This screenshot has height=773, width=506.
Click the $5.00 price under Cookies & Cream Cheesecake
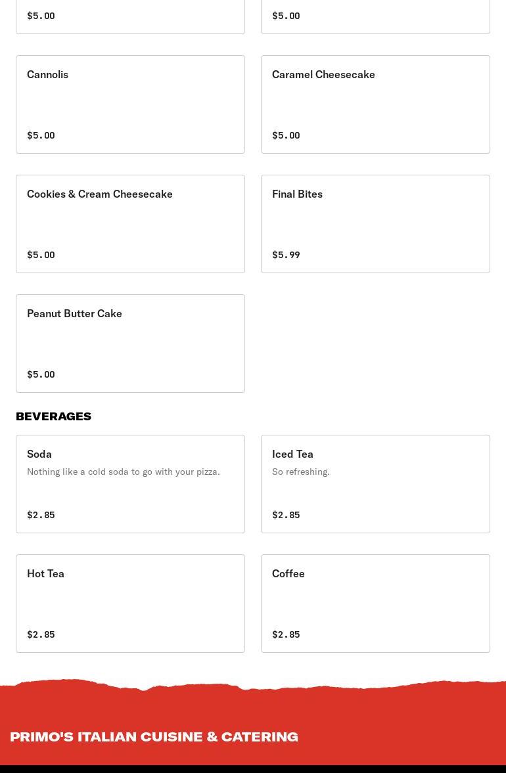pyautogui.click(x=41, y=255)
